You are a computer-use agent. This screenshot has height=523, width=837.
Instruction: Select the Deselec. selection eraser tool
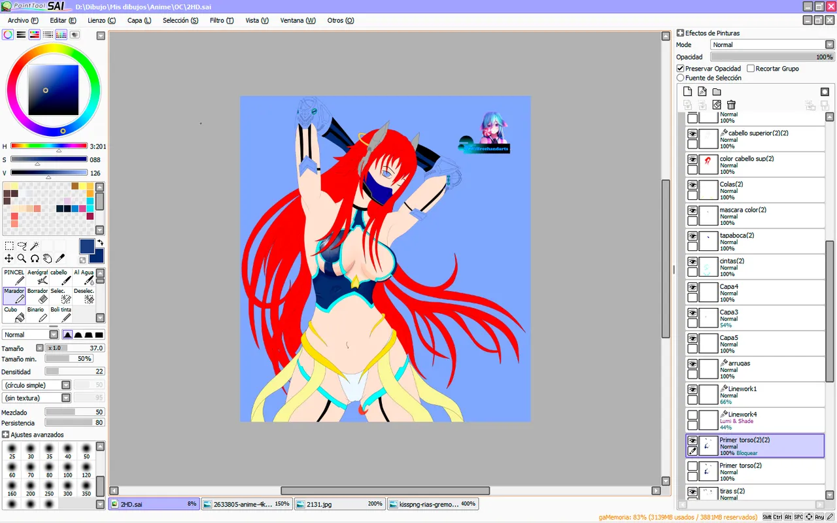point(84,295)
